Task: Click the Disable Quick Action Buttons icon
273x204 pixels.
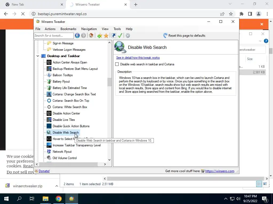Action: [x=49, y=126]
